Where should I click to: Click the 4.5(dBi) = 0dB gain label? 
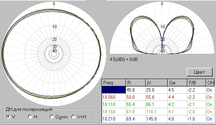tap(124, 60)
